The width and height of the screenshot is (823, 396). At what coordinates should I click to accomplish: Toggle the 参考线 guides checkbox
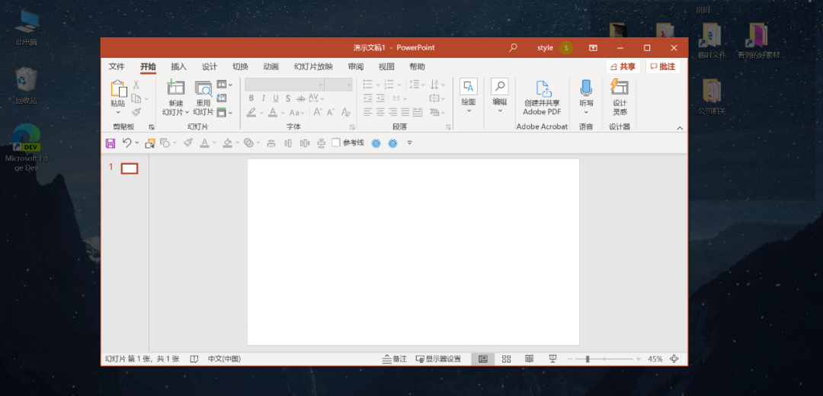tap(337, 142)
